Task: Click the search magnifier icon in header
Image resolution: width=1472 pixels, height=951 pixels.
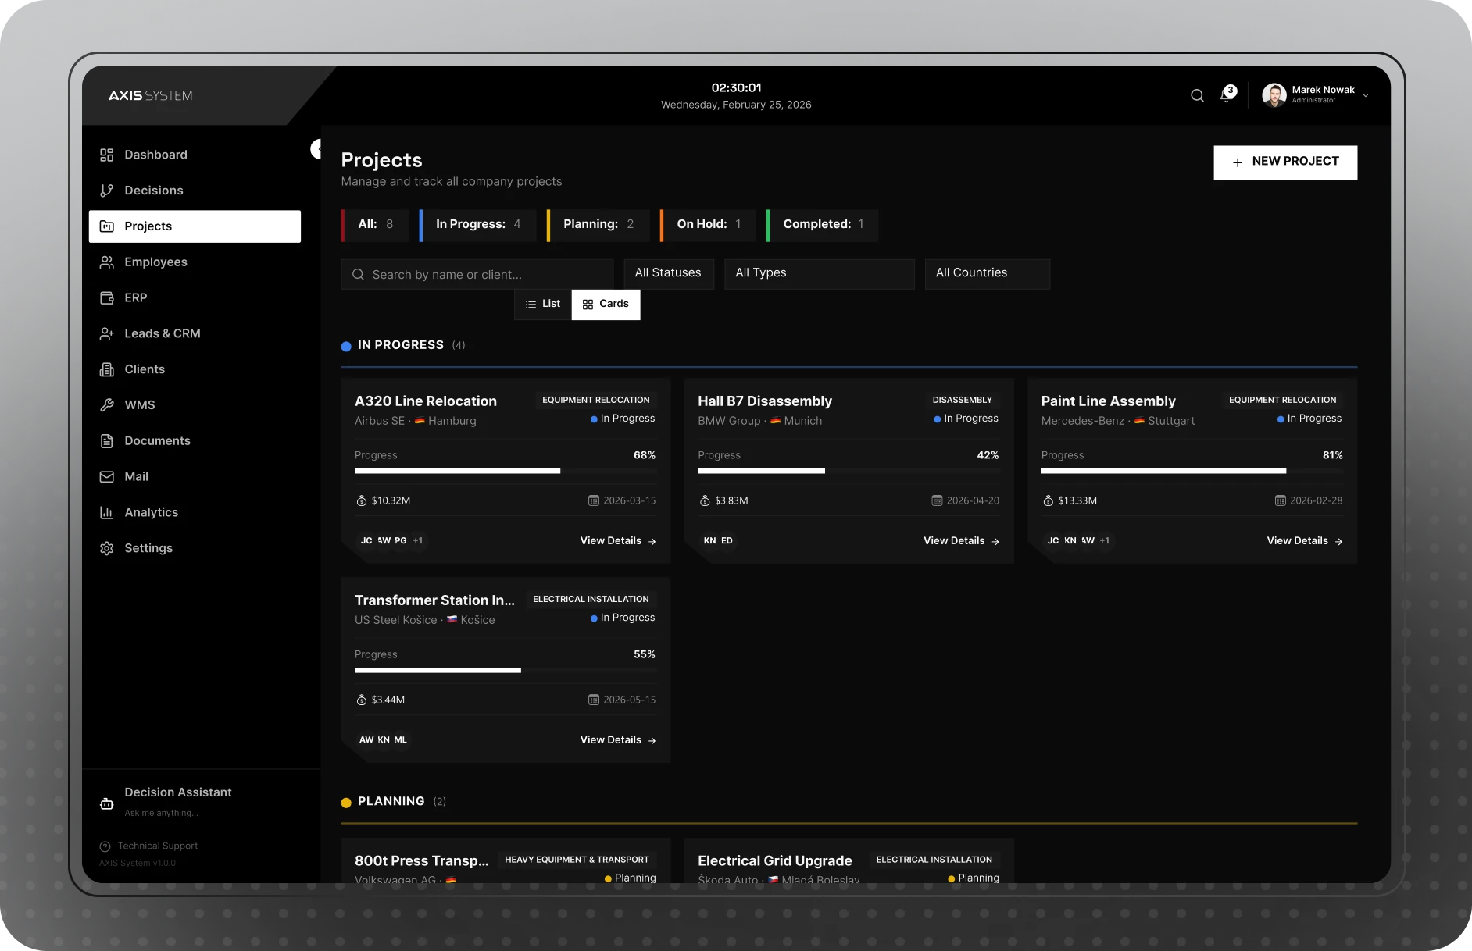Action: (x=1197, y=96)
